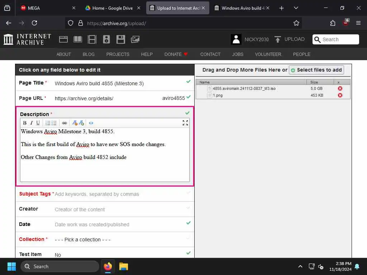This screenshot has width=367, height=275.
Task: Open Internet Archive texts book icon
Action: pyautogui.click(x=78, y=39)
